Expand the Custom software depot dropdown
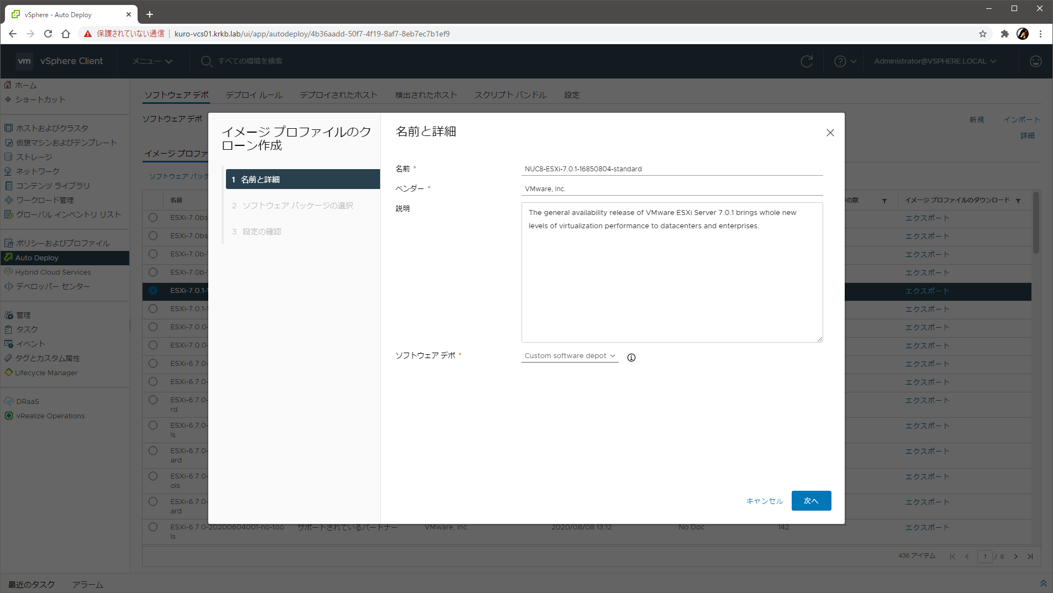This screenshot has height=593, width=1053. click(570, 356)
